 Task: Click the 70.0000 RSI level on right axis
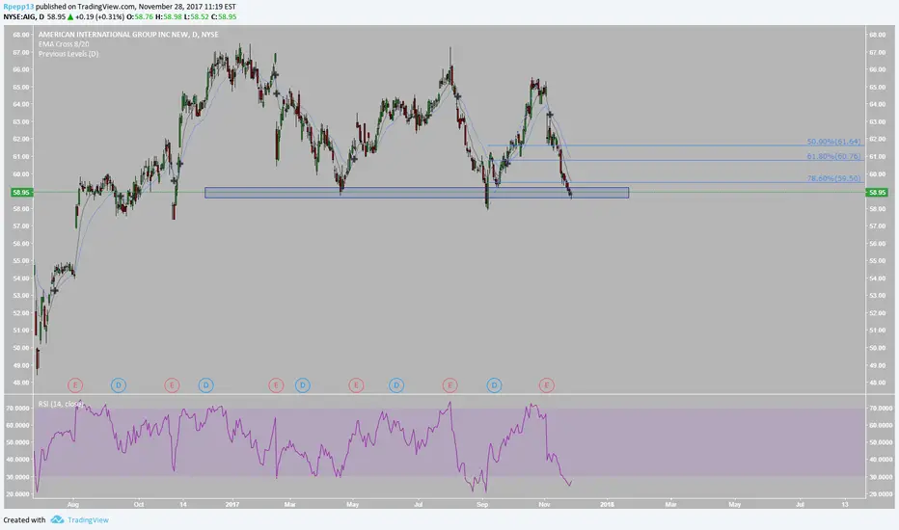[x=882, y=409]
